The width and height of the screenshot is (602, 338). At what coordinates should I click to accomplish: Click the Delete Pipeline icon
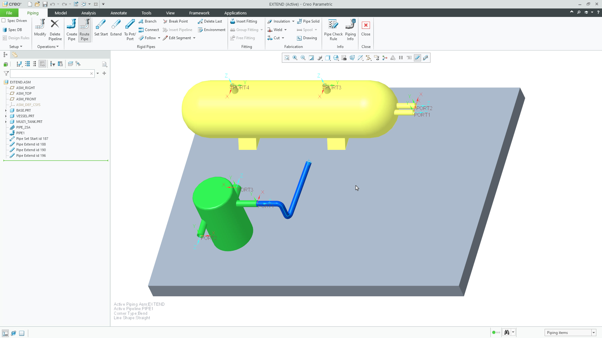point(55,30)
